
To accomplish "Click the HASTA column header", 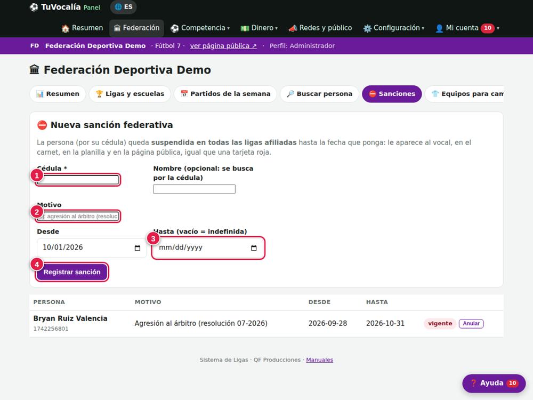I will (377, 302).
